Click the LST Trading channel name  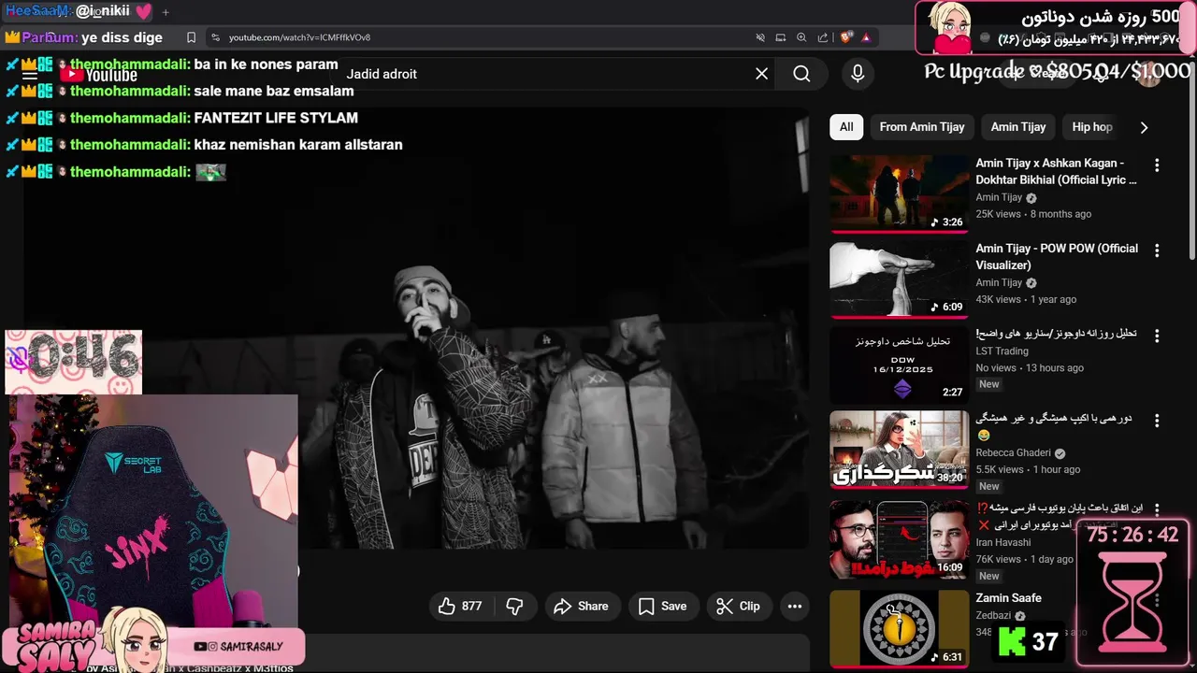point(1002,351)
